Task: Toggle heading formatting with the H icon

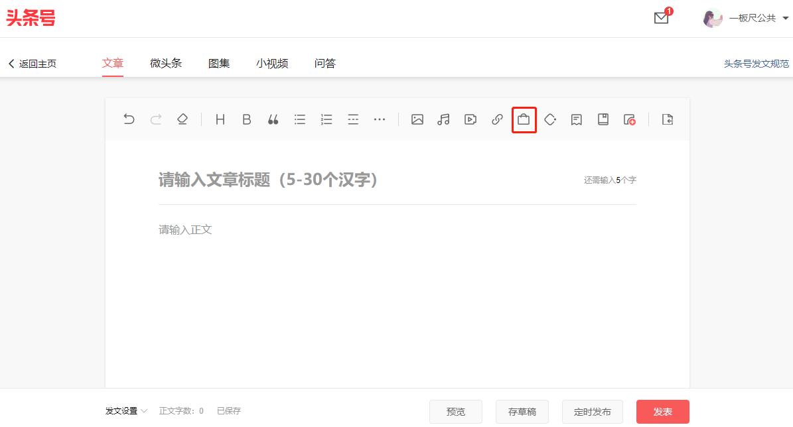Action: 220,119
